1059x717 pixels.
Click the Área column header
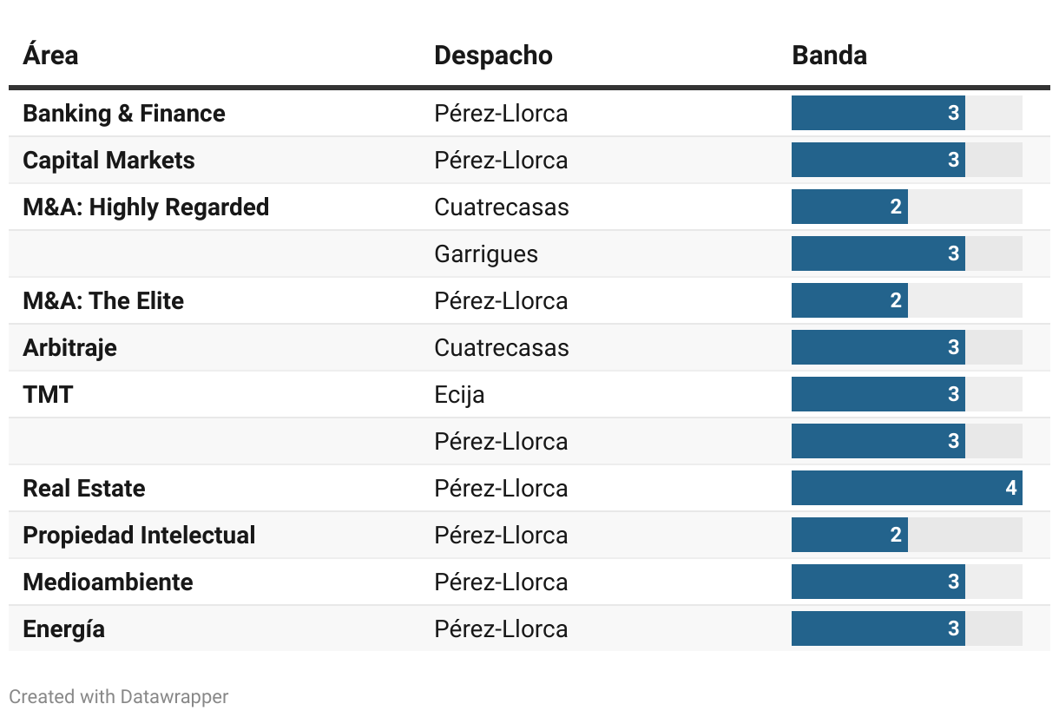tap(50, 56)
